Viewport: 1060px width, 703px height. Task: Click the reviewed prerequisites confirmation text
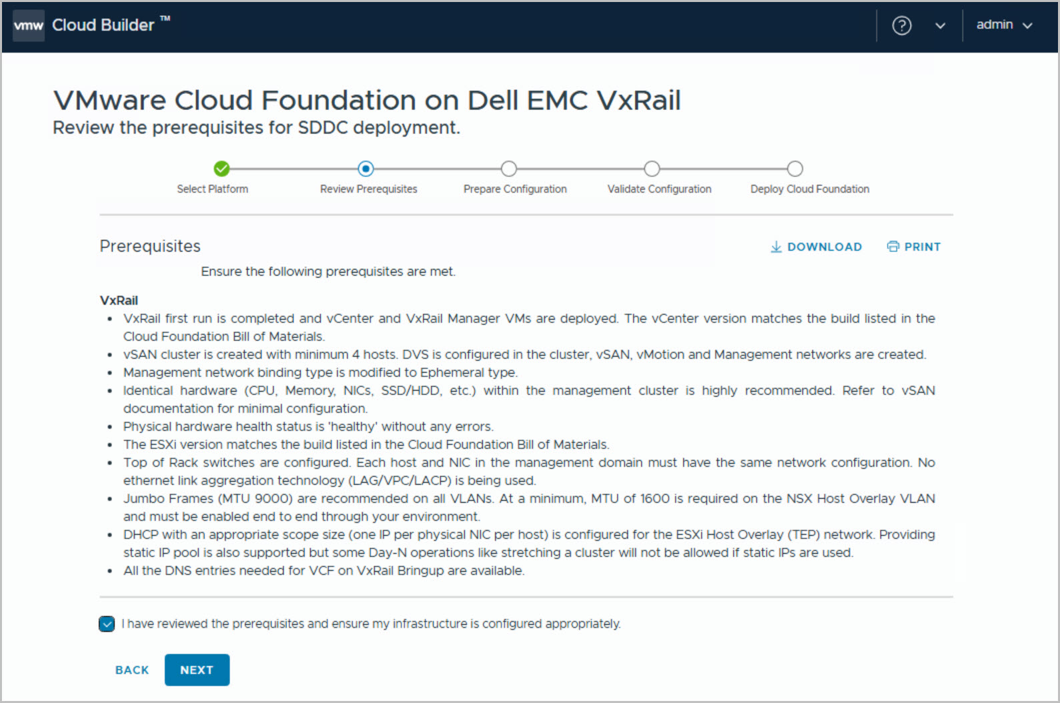371,624
